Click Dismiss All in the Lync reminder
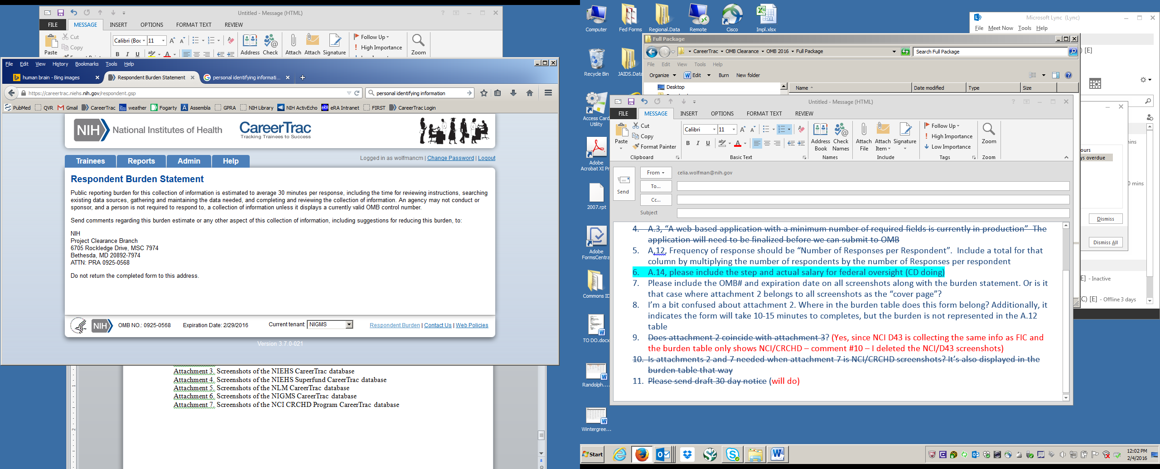 click(1105, 242)
